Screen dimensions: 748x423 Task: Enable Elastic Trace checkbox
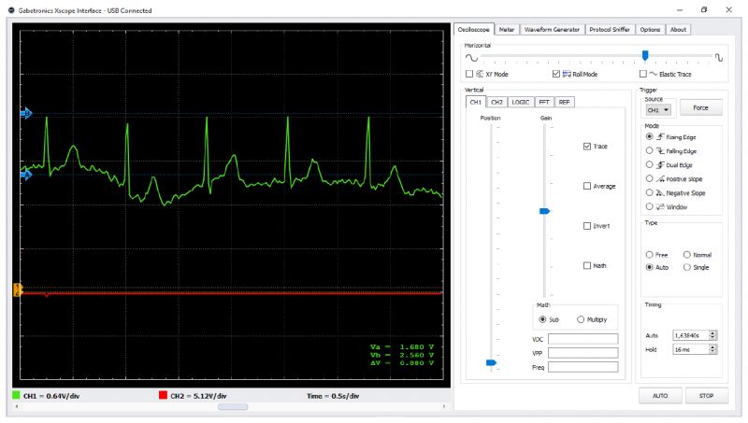tap(643, 74)
